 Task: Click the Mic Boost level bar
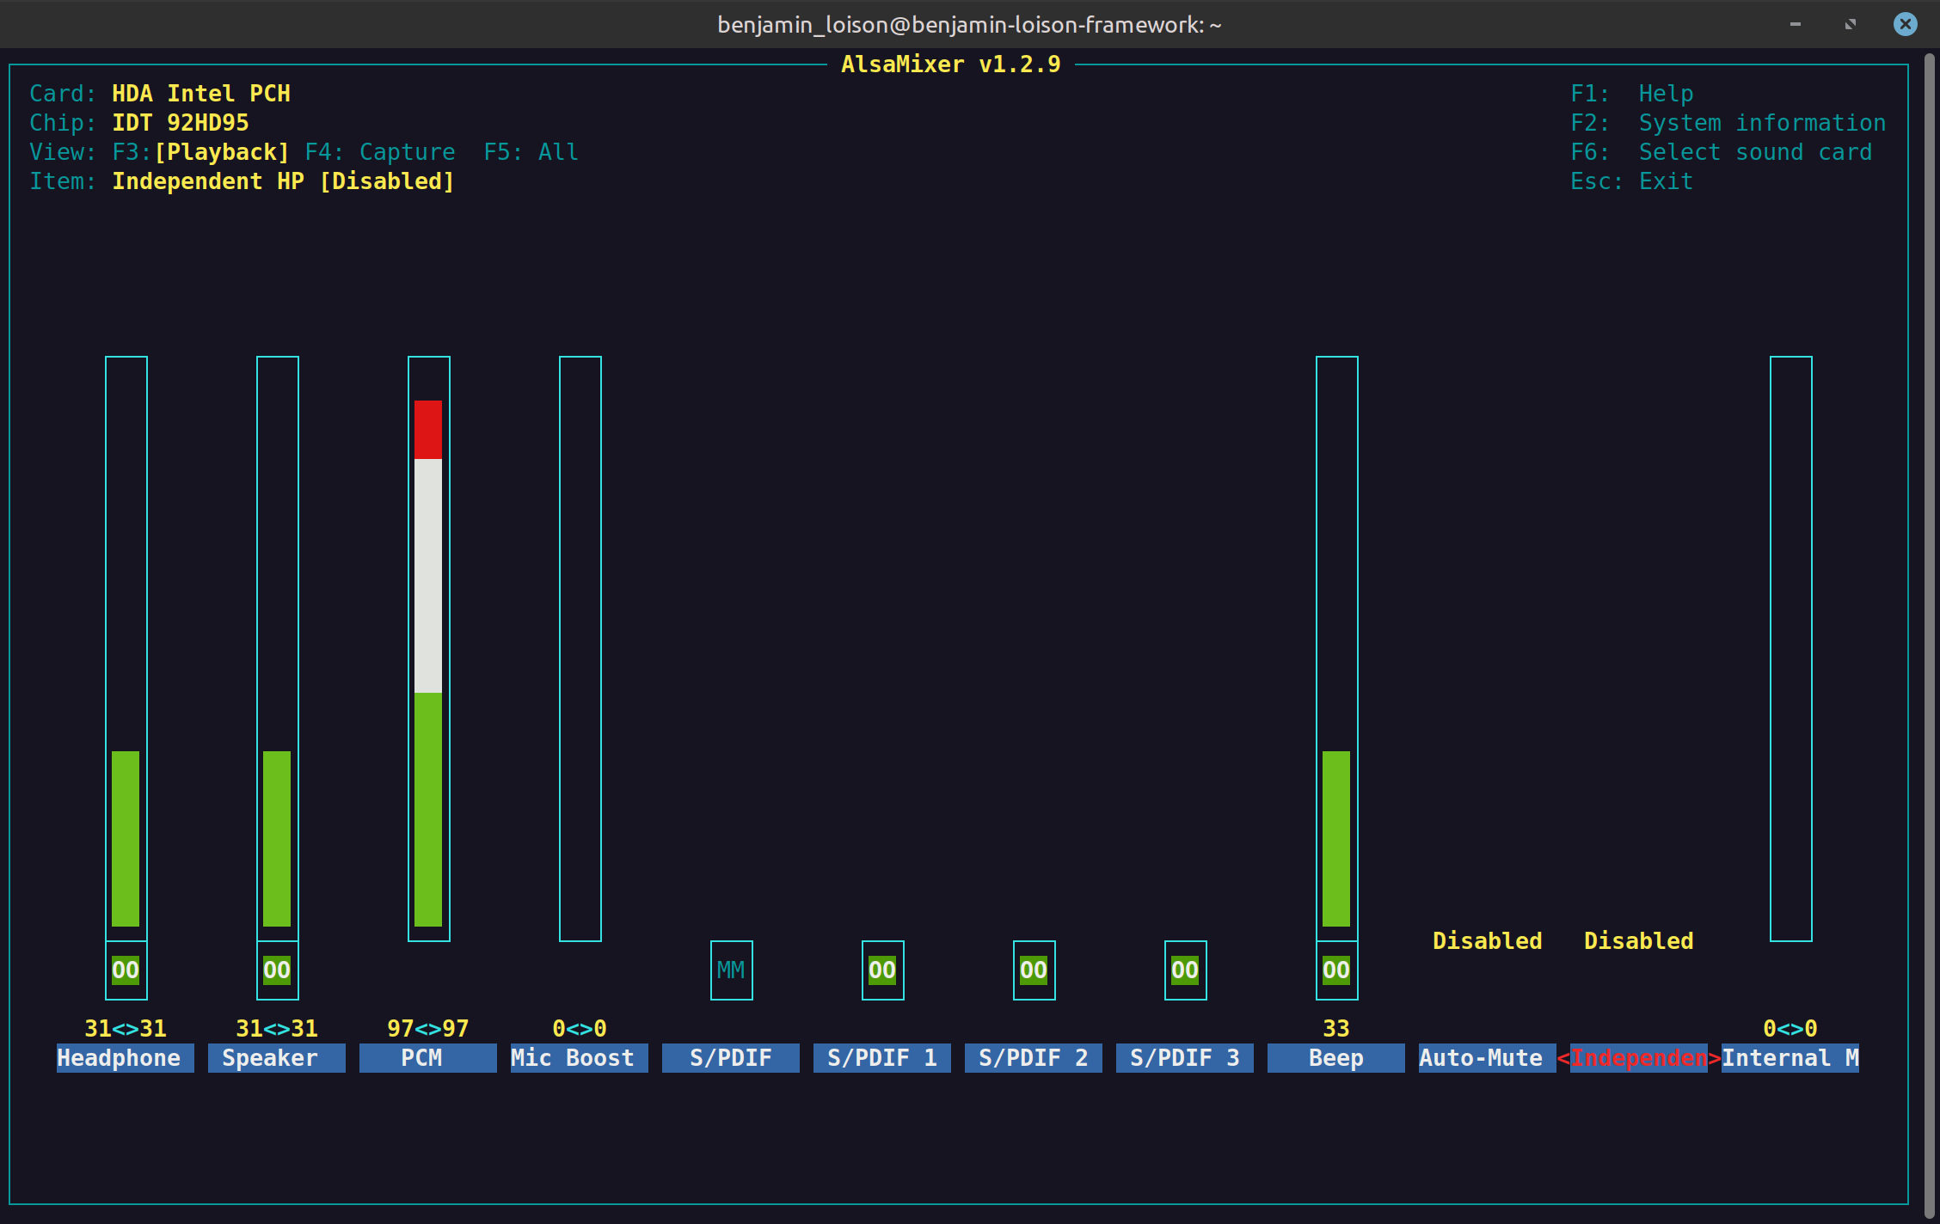point(580,648)
